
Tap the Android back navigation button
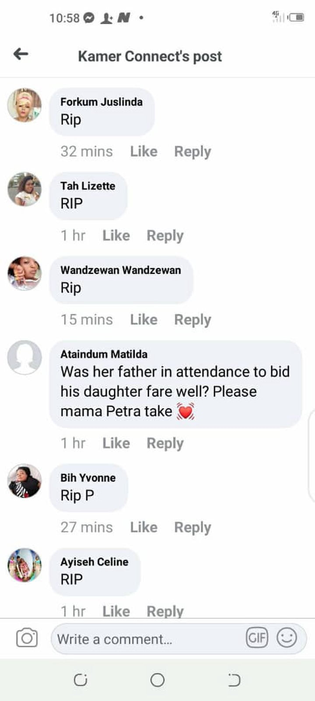tap(234, 680)
